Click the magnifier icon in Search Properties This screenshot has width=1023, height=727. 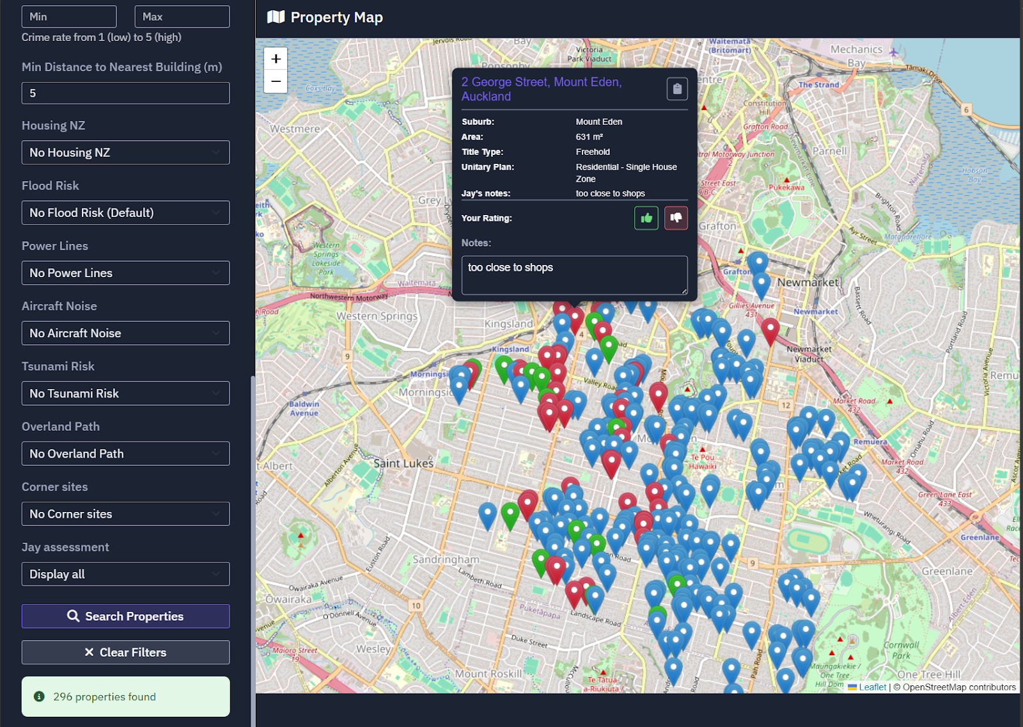tap(74, 616)
